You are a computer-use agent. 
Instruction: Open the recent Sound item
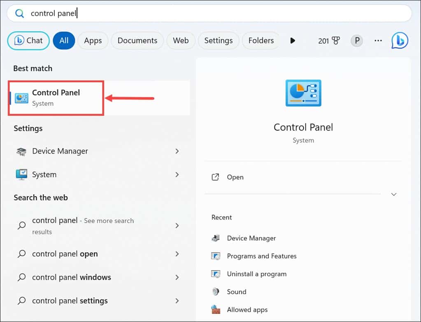click(237, 292)
